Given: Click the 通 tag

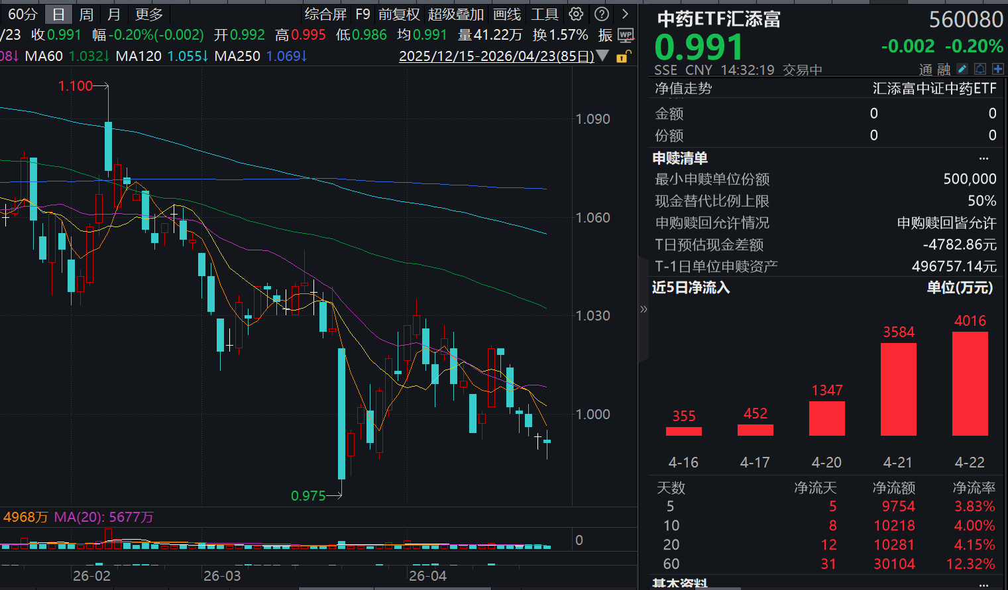Looking at the screenshot, I should pyautogui.click(x=926, y=70).
